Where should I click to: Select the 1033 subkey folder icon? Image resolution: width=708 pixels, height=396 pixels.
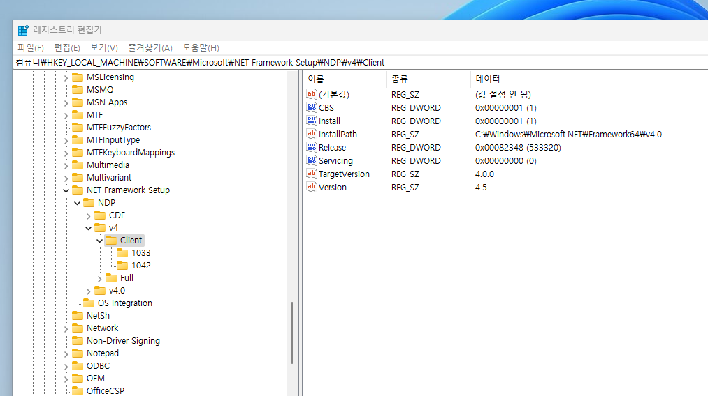[122, 253]
